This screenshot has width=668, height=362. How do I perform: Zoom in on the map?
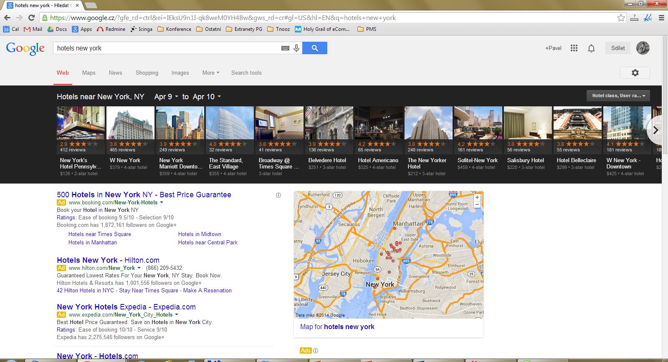(477, 198)
